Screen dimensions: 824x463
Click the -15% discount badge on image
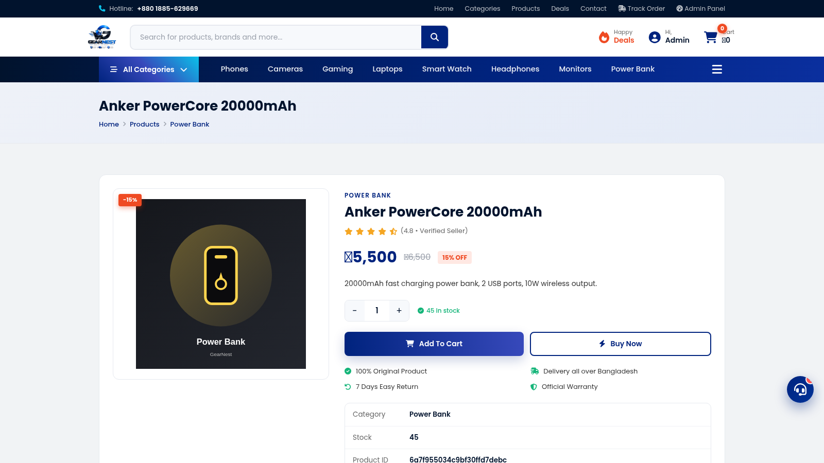(130, 200)
